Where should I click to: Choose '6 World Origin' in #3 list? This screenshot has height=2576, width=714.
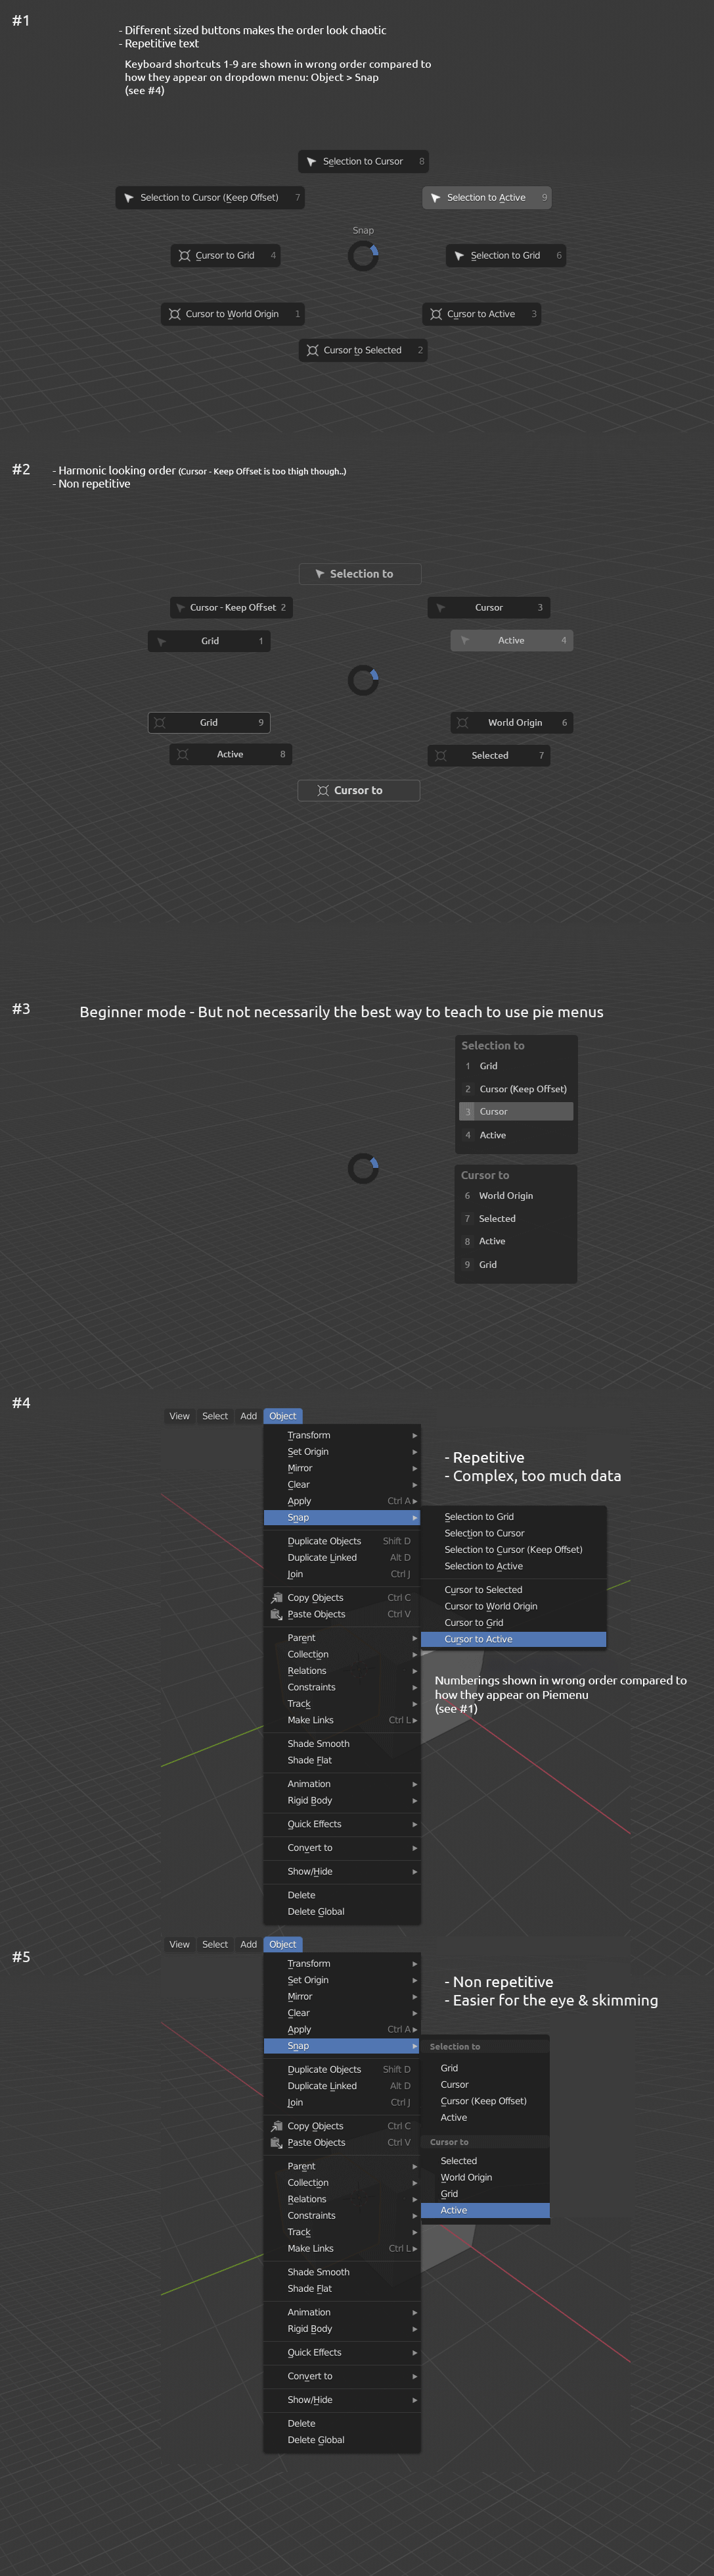tap(516, 1196)
